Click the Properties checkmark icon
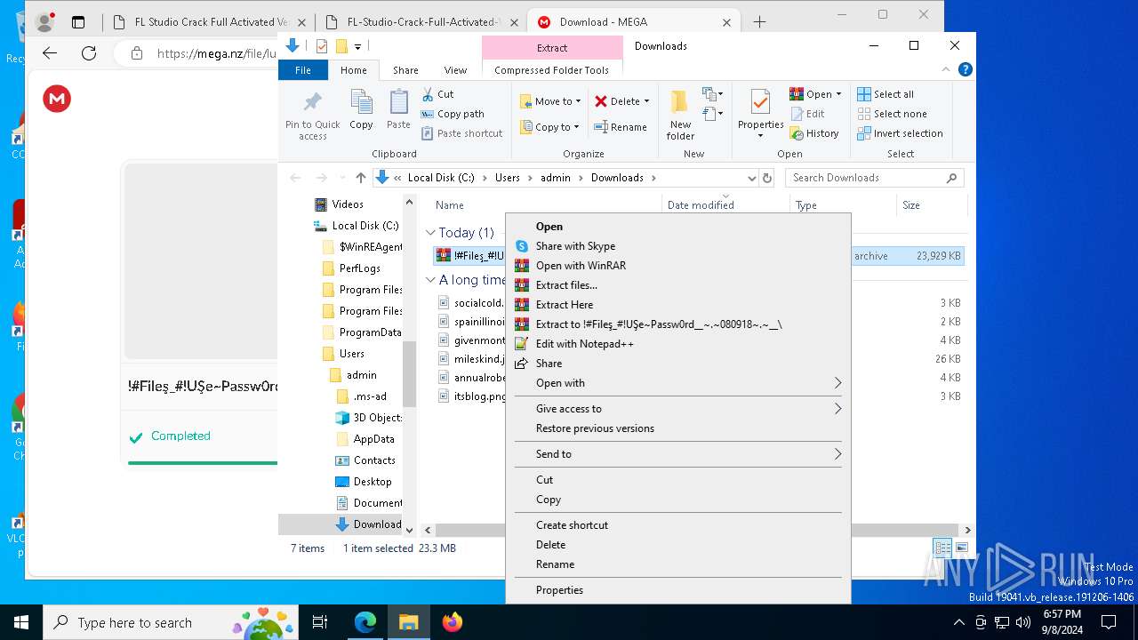 point(760,102)
